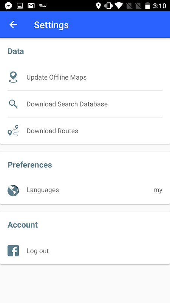The image size is (170, 303).
Task: Tap the globe icon beside Languages
Action: click(x=13, y=191)
